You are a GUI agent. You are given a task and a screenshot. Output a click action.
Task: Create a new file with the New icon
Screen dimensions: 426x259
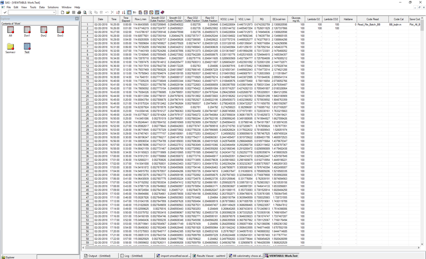click(63, 12)
